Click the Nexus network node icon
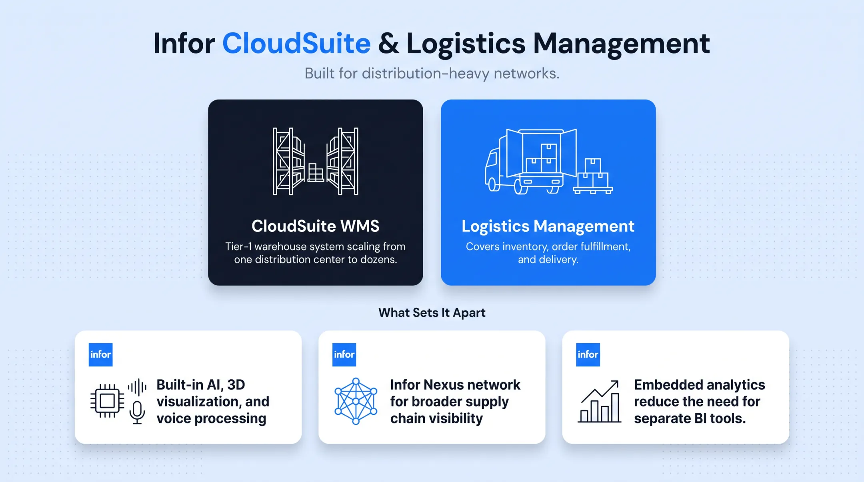Image resolution: width=864 pixels, height=482 pixels. point(356,401)
